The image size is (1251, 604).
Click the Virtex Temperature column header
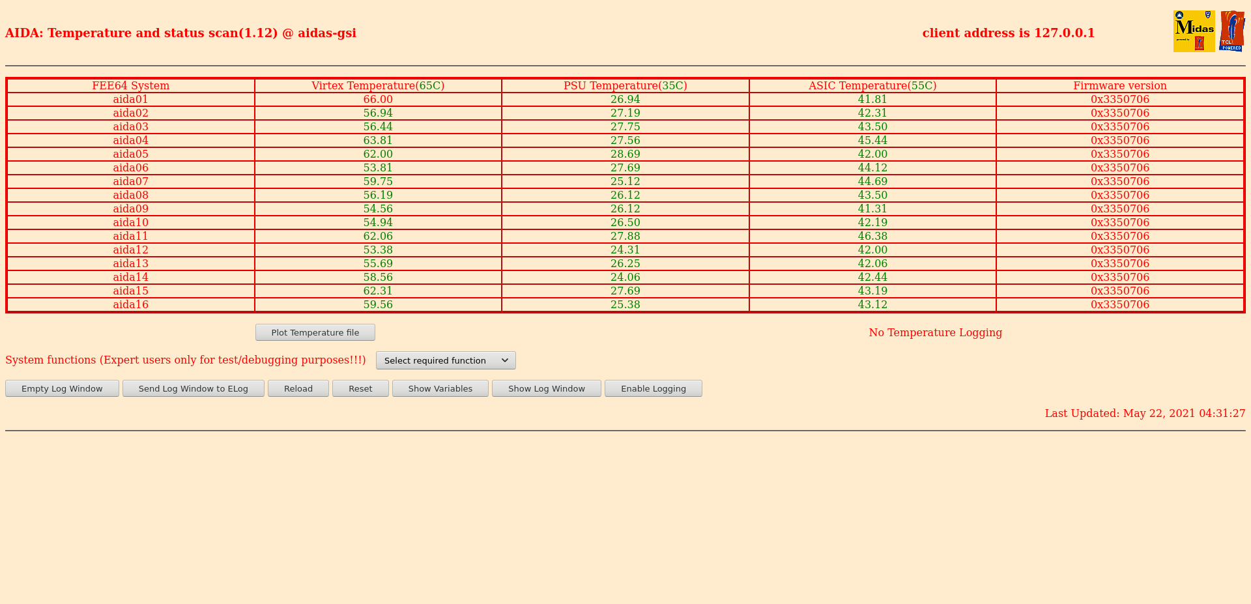tap(378, 86)
